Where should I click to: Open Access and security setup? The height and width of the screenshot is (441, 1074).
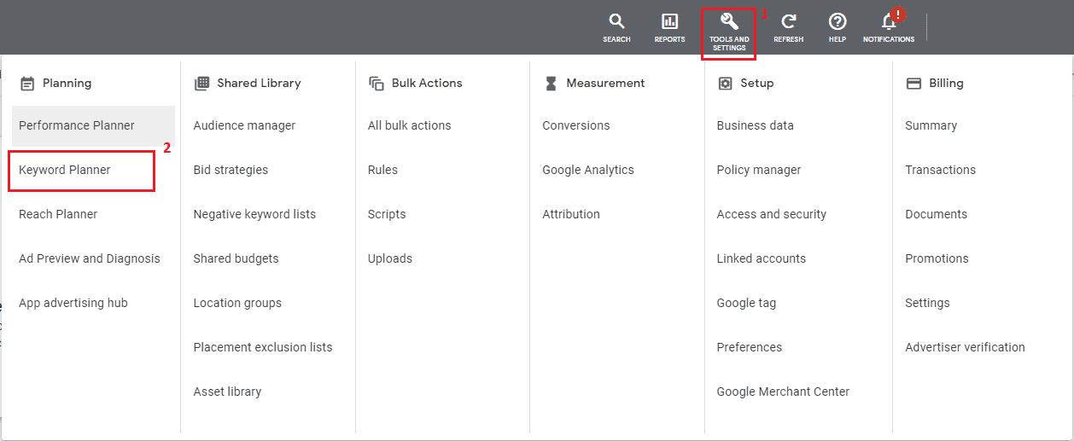(772, 214)
